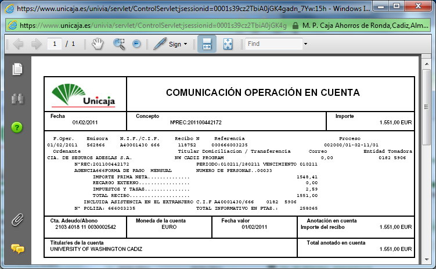Viewport: 436px width, 269px height.
Task: Click the IMPUESTOS Y TASAS amount 2,59
Action: click(x=311, y=189)
